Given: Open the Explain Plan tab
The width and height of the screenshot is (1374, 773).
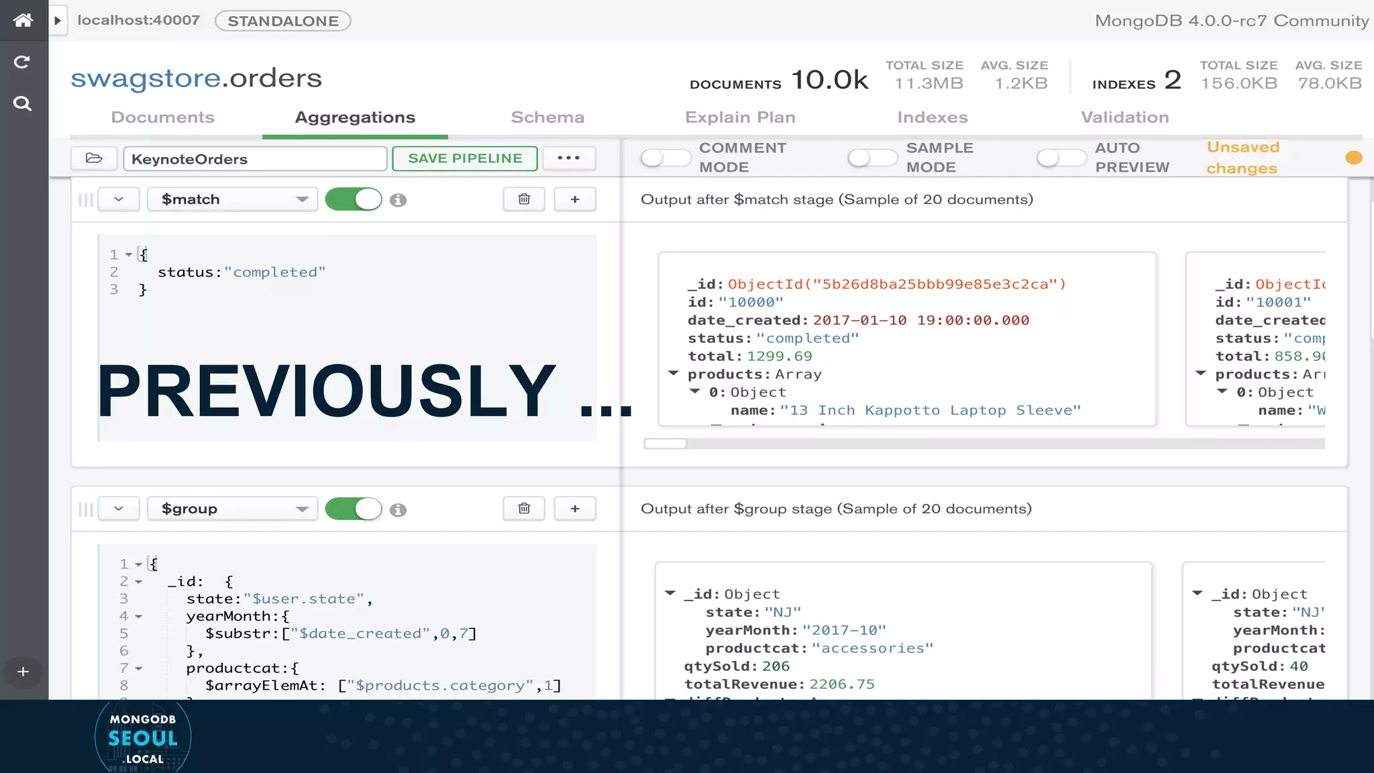Looking at the screenshot, I should 740,117.
